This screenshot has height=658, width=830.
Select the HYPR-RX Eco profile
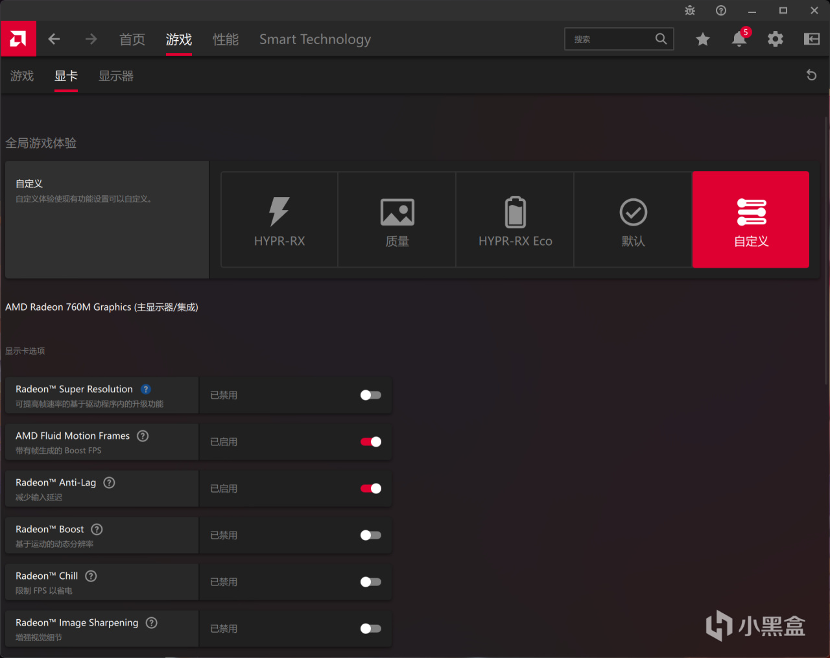515,220
